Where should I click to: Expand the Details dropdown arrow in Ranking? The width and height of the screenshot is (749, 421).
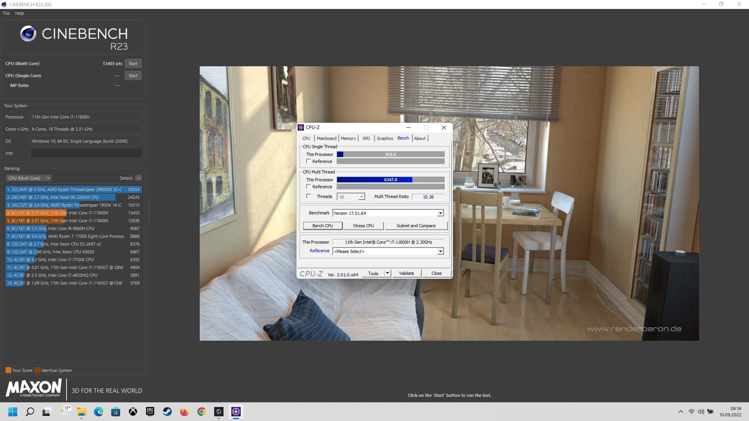(138, 178)
